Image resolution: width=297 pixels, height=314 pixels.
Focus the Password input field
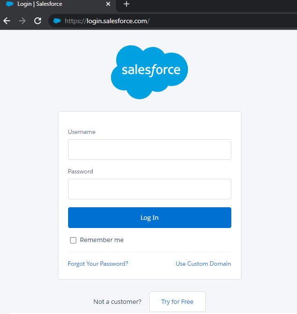(150, 189)
